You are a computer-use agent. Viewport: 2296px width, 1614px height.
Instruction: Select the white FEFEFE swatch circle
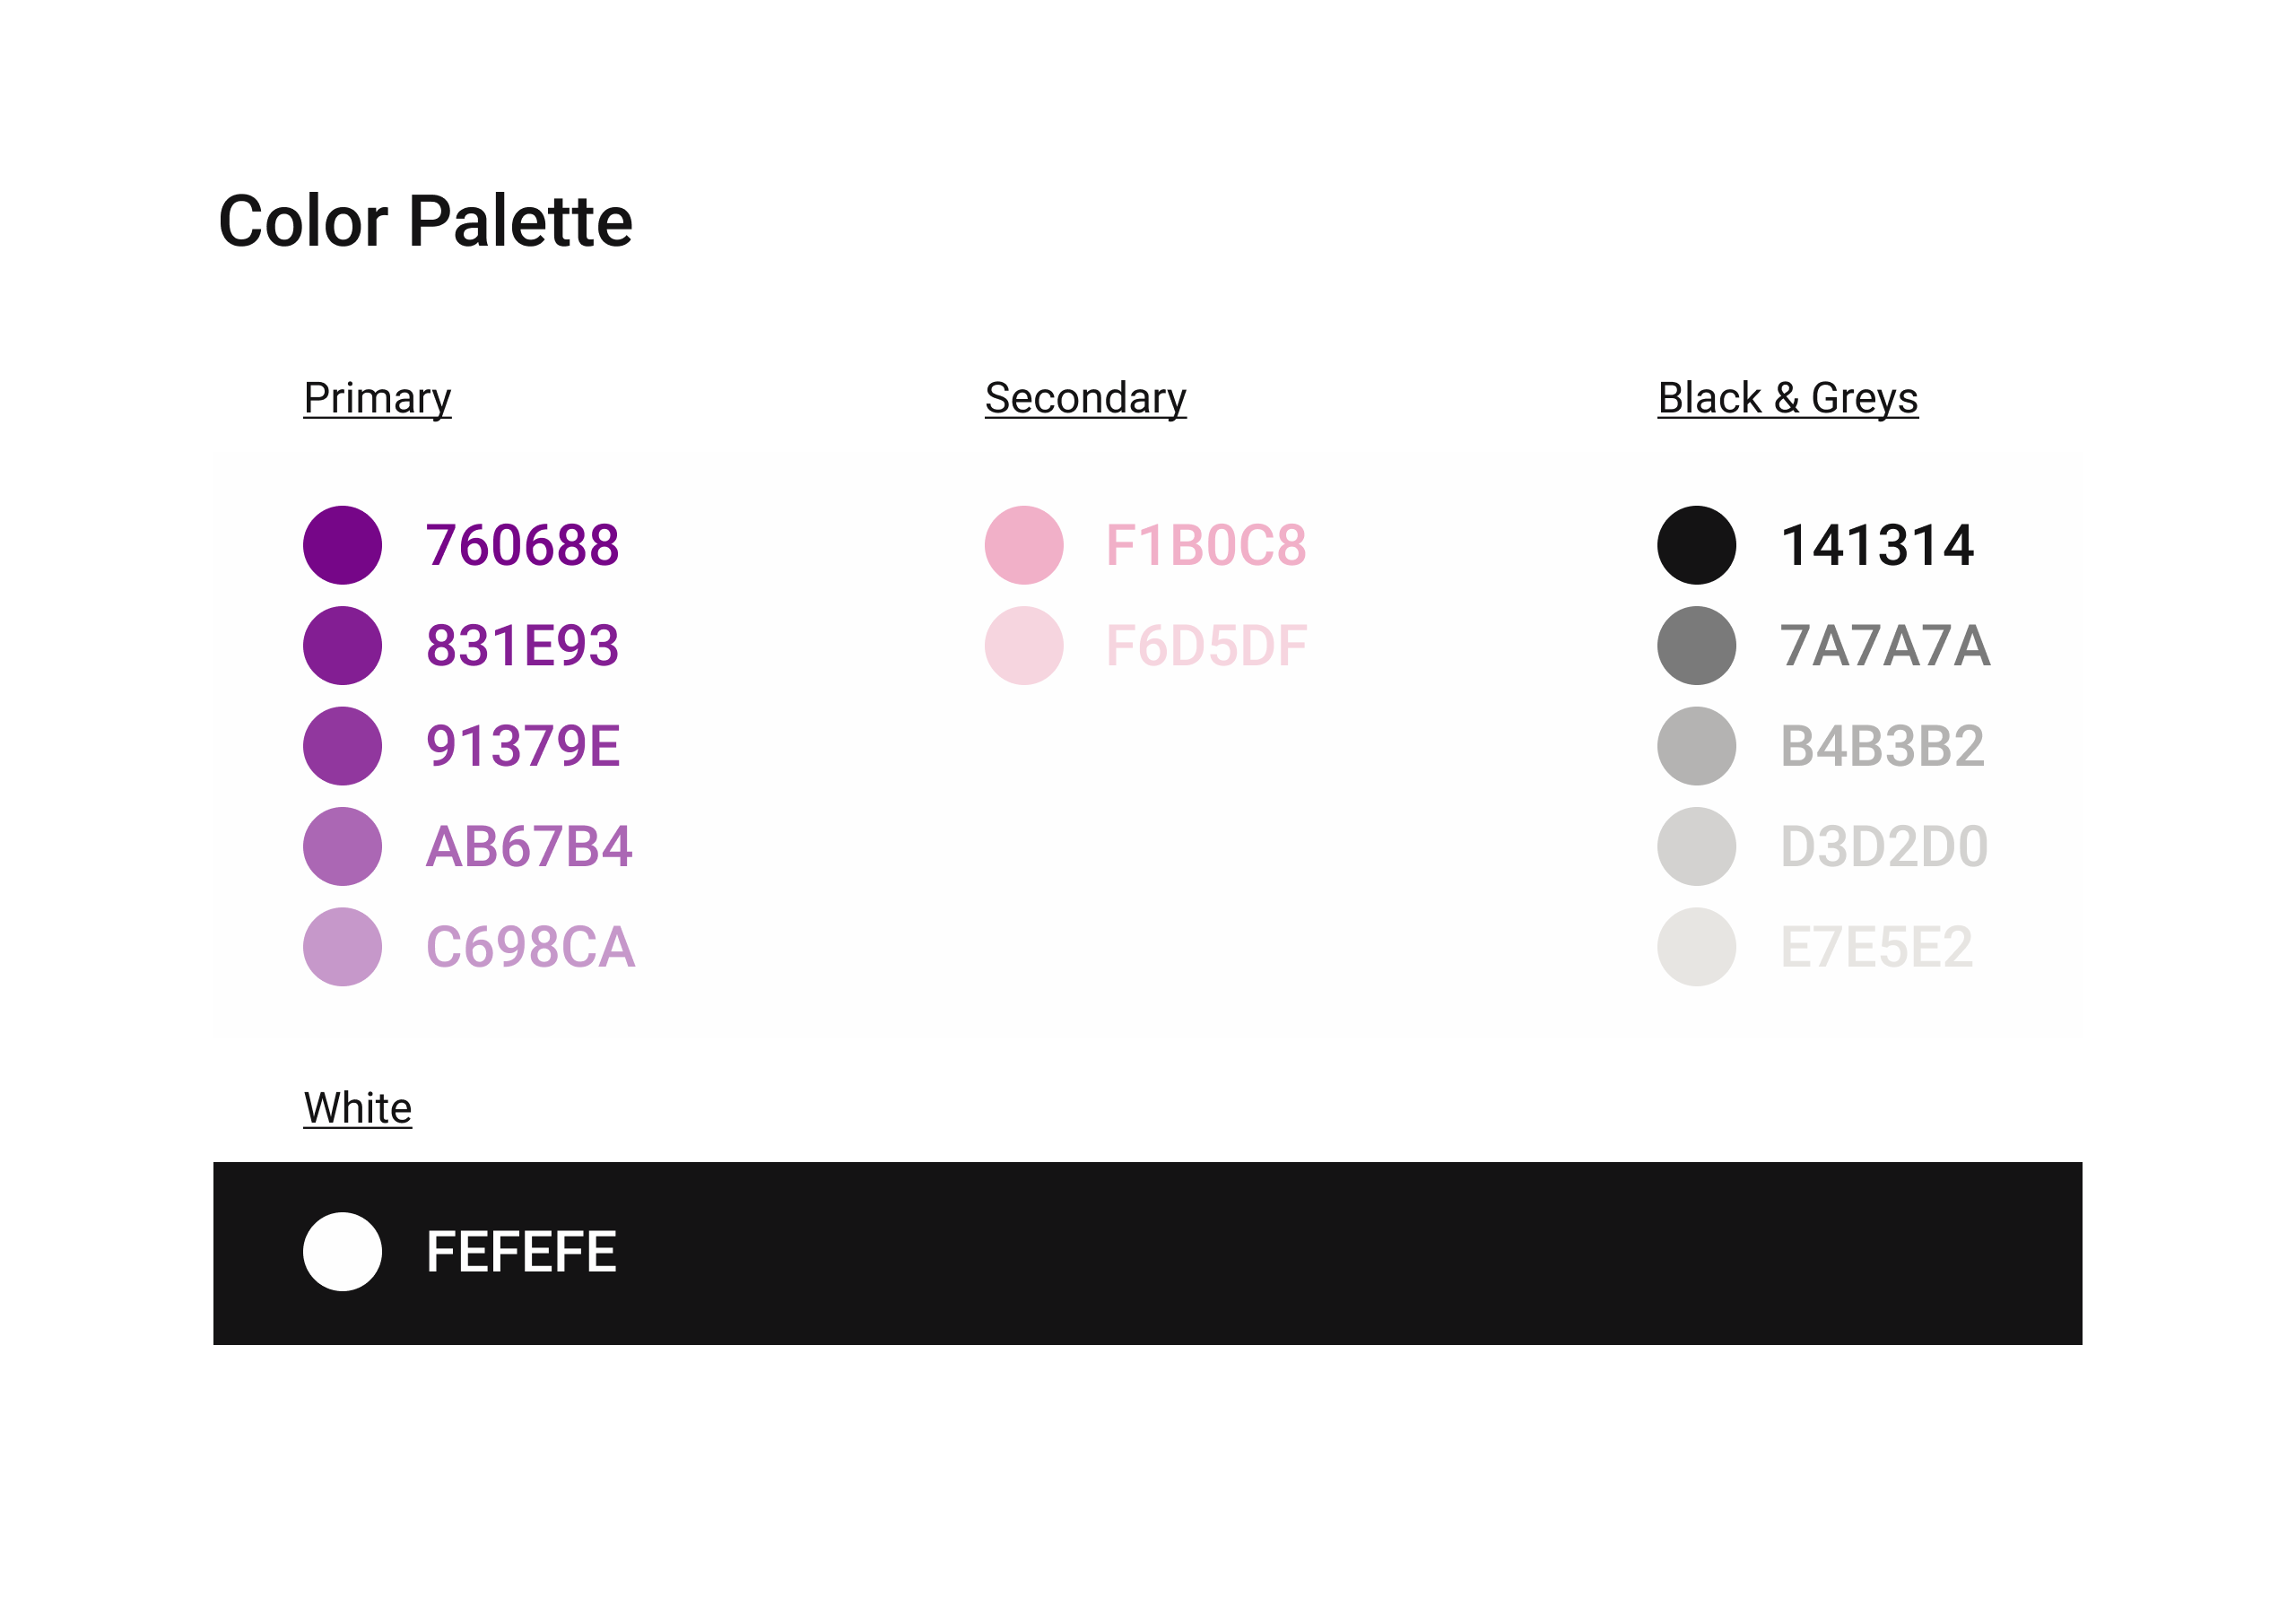[x=342, y=1252]
